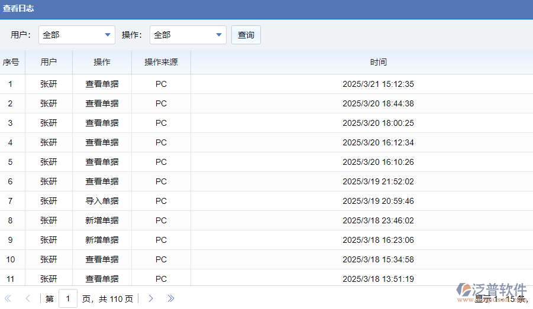Select row 1 dated 2025/3/21 15:12:35
Viewport: 533px width, 309px height.
378,84
